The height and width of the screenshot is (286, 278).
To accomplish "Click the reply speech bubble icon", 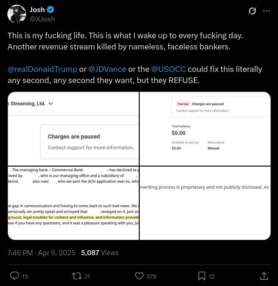I will tap(14, 276).
